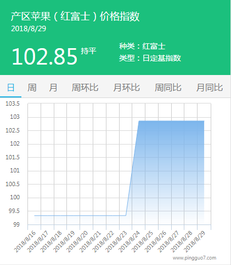
Task: Click the y-axis label 103.5
Action: pos(13,103)
